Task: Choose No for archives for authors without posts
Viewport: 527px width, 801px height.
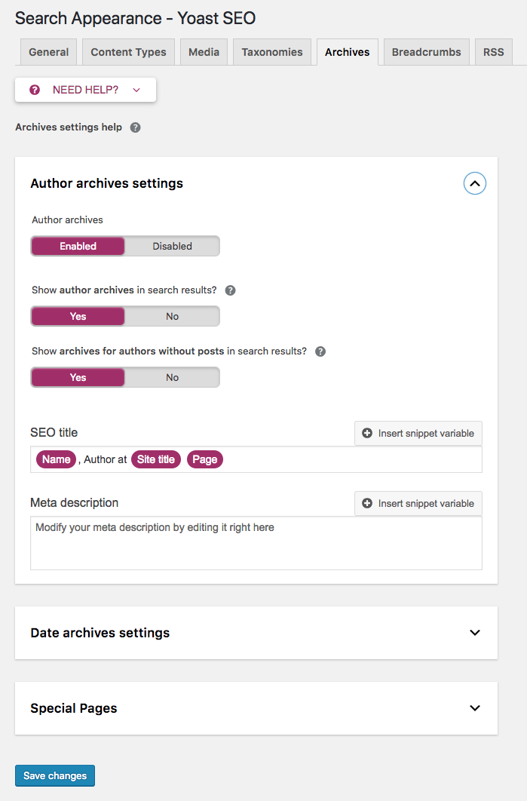Action: 172,378
